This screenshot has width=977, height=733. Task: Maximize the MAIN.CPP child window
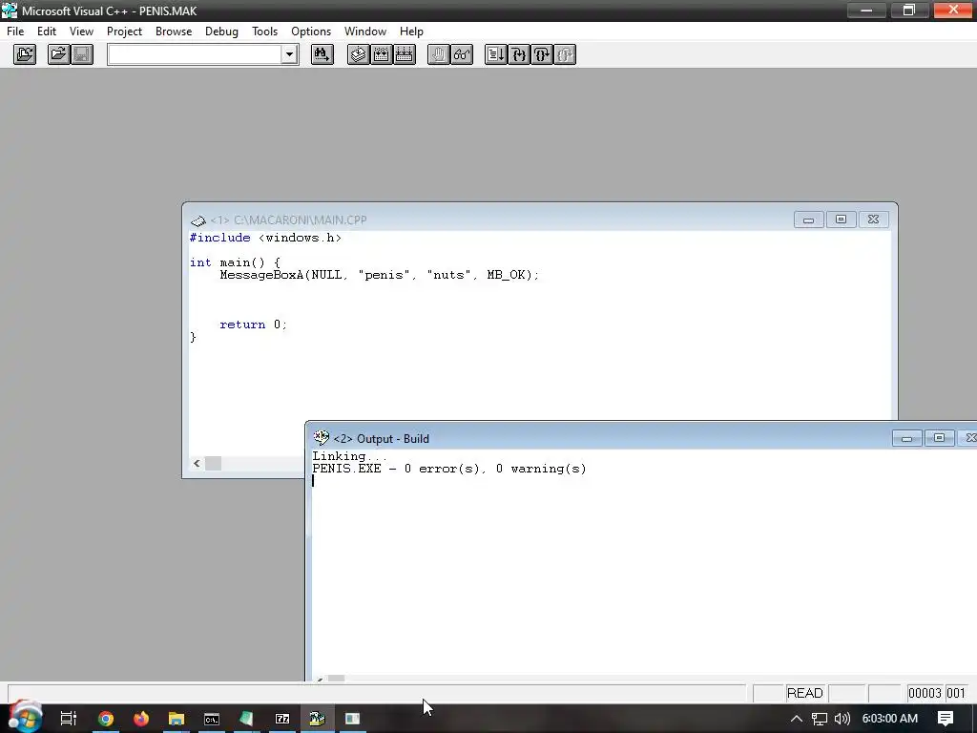[x=842, y=220]
